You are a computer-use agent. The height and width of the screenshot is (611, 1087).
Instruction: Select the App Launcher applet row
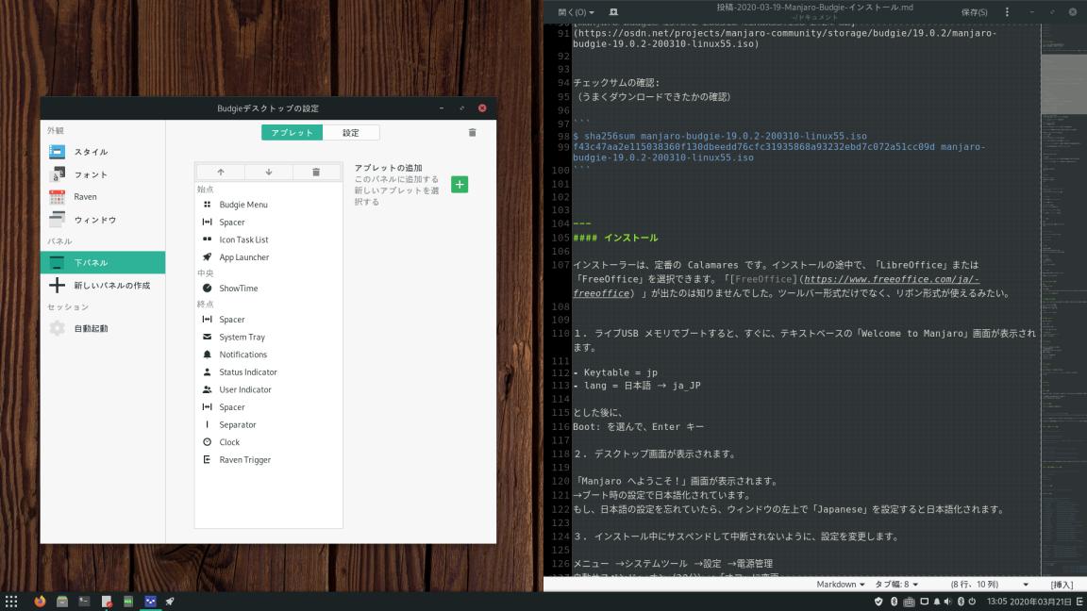[268, 257]
